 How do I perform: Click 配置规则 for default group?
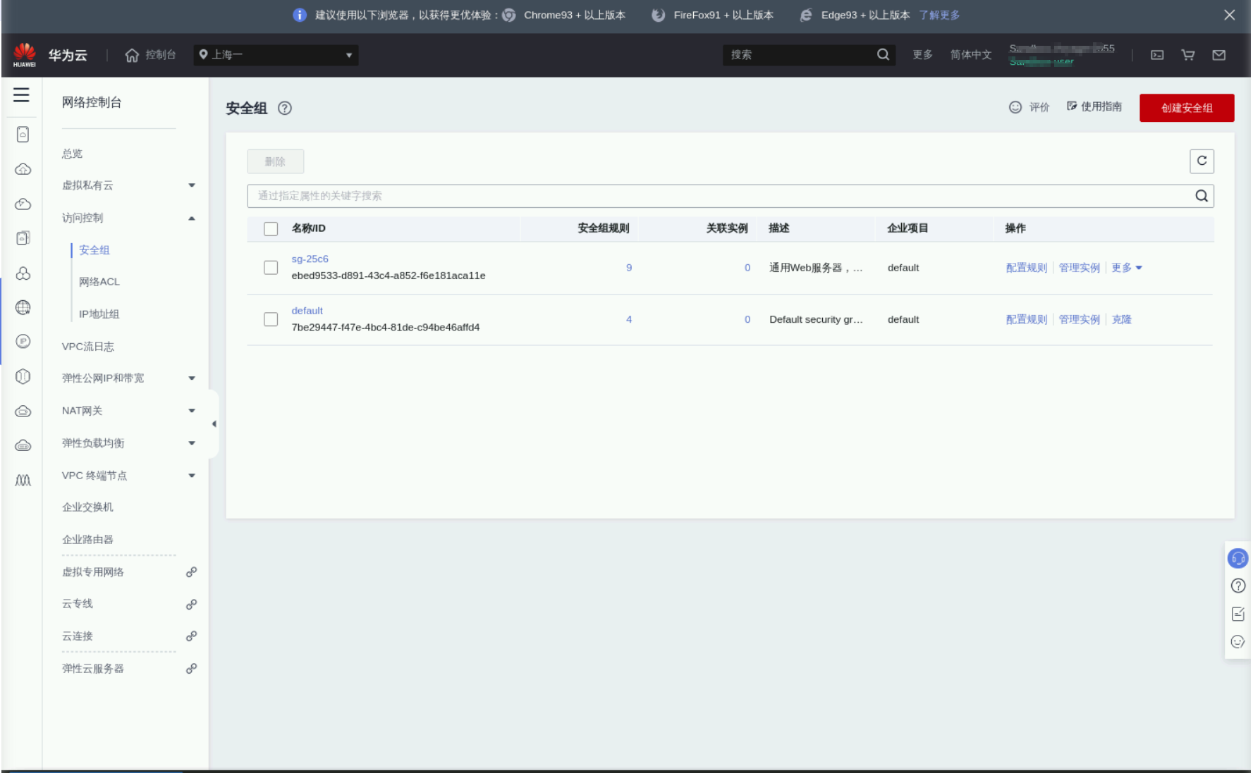coord(1027,319)
